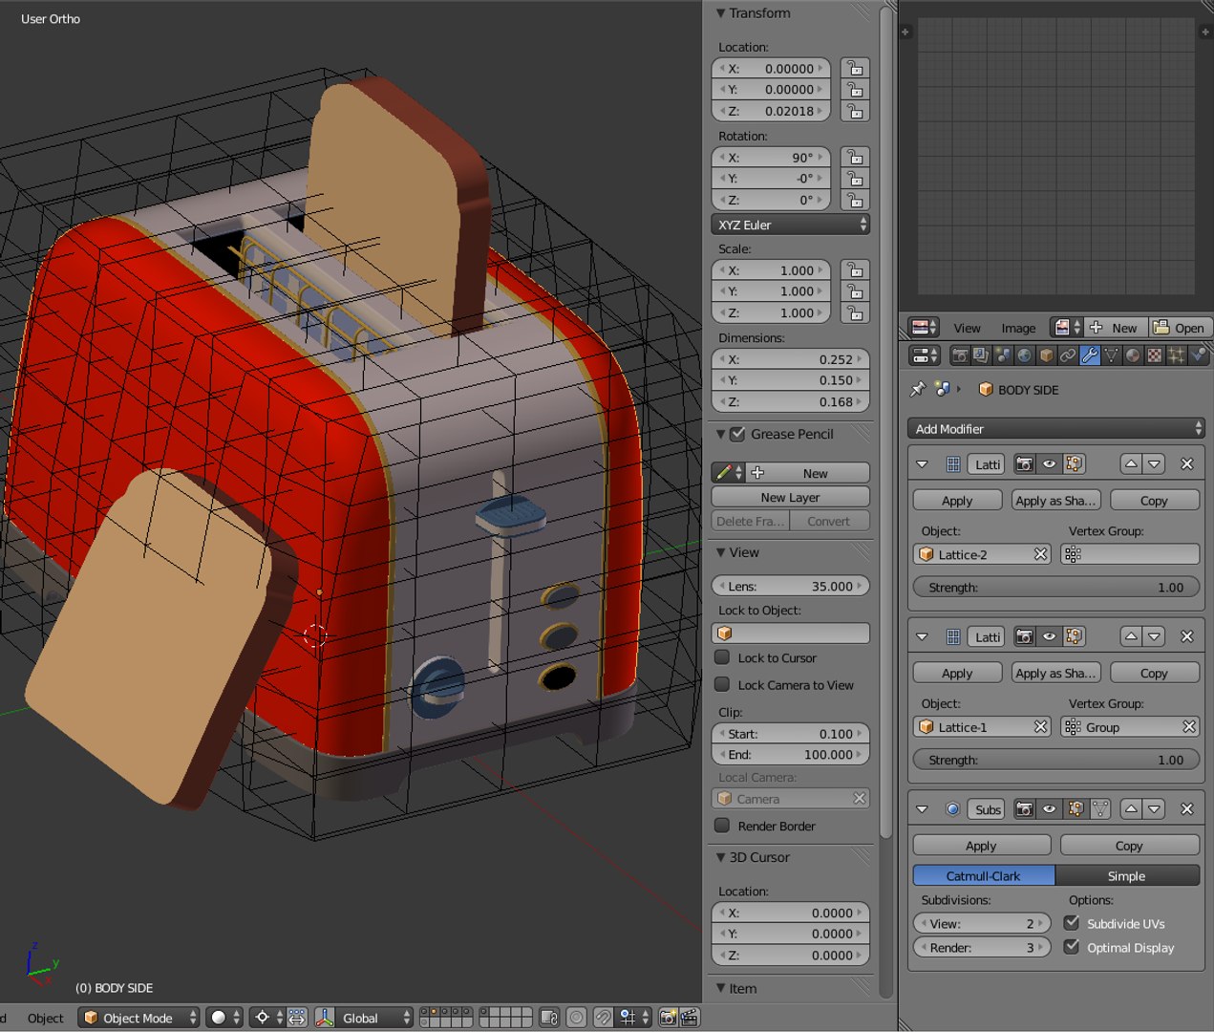Open the World properties globe icon
This screenshot has height=1032, width=1214.
(x=1024, y=355)
